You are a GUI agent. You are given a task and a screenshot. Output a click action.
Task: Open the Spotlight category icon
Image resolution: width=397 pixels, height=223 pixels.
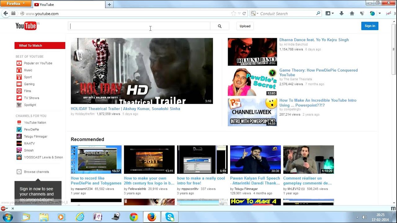pyautogui.click(x=19, y=105)
